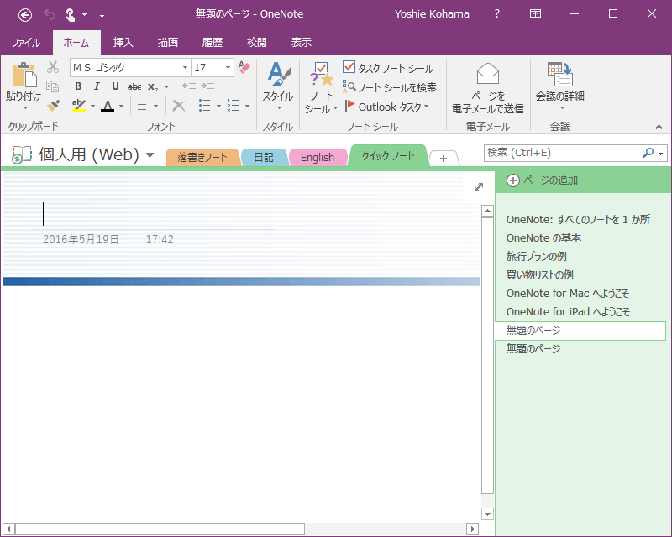
Task: Click ページを電子メールで送信 button
Action: tap(488, 88)
